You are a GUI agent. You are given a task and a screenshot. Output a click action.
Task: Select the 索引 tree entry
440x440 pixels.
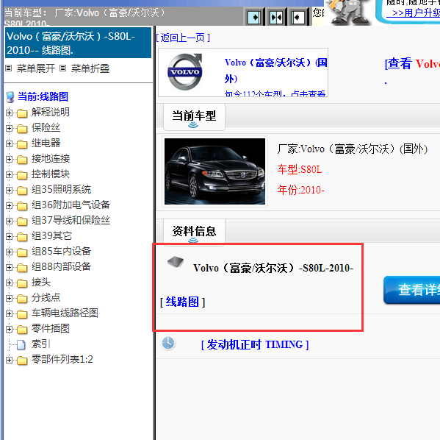click(41, 344)
